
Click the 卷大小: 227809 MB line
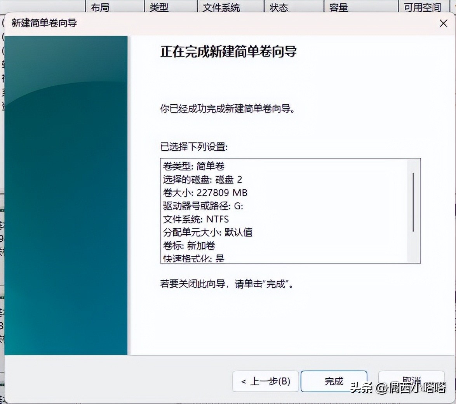tap(205, 193)
